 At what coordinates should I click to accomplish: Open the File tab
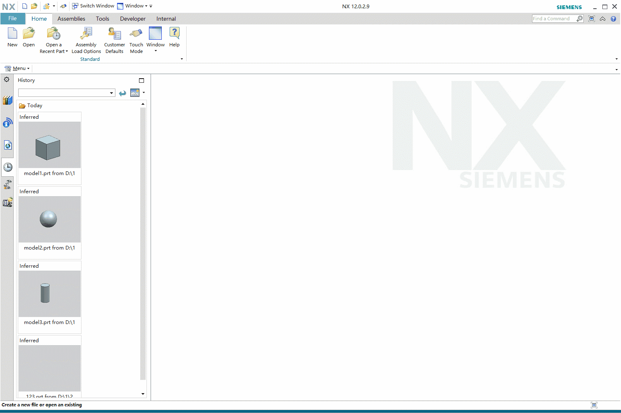(12, 19)
